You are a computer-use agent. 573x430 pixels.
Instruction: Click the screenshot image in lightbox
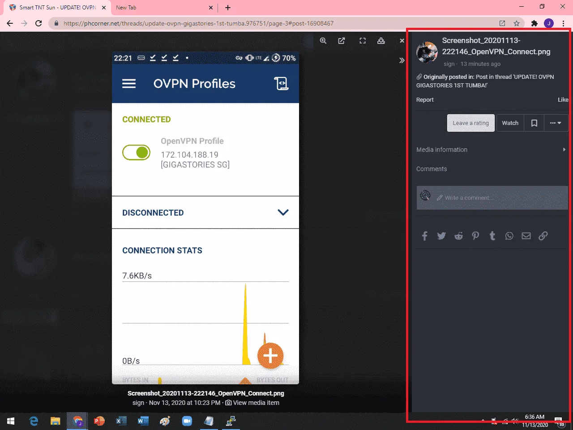205,218
